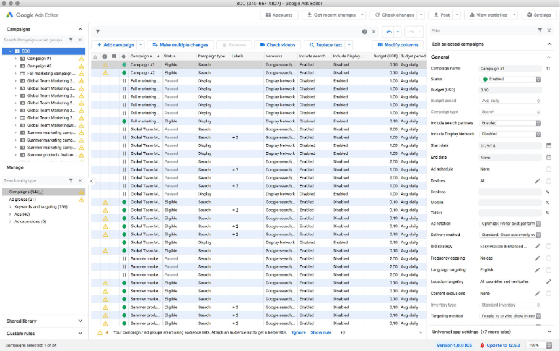Click the Campaign name input field
The width and height of the screenshot is (560, 351).
510,69
